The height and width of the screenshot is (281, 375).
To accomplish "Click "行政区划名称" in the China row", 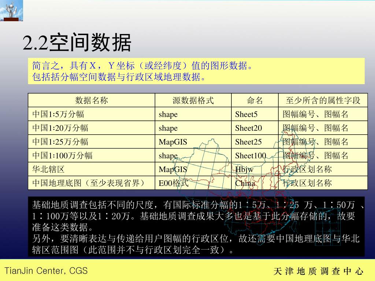I will click(x=323, y=183).
